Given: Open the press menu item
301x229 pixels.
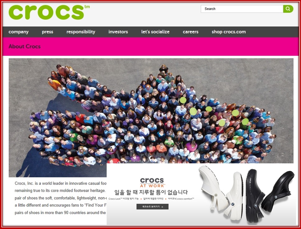Looking at the screenshot, I should (48, 32).
